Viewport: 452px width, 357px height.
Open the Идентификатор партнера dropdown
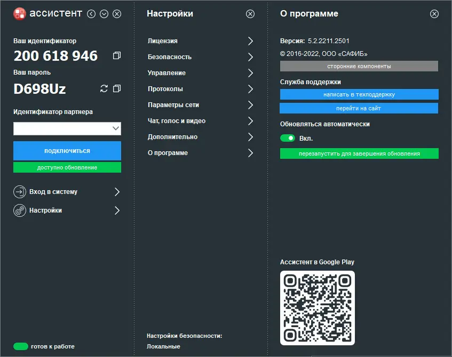coord(116,128)
